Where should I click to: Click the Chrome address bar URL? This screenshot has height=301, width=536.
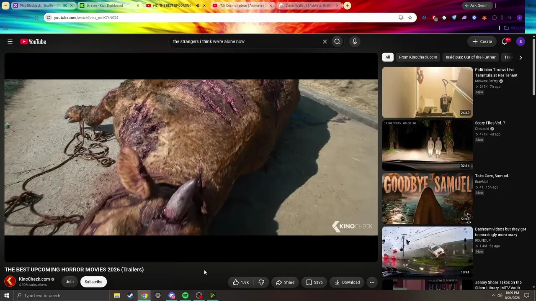coord(86,18)
